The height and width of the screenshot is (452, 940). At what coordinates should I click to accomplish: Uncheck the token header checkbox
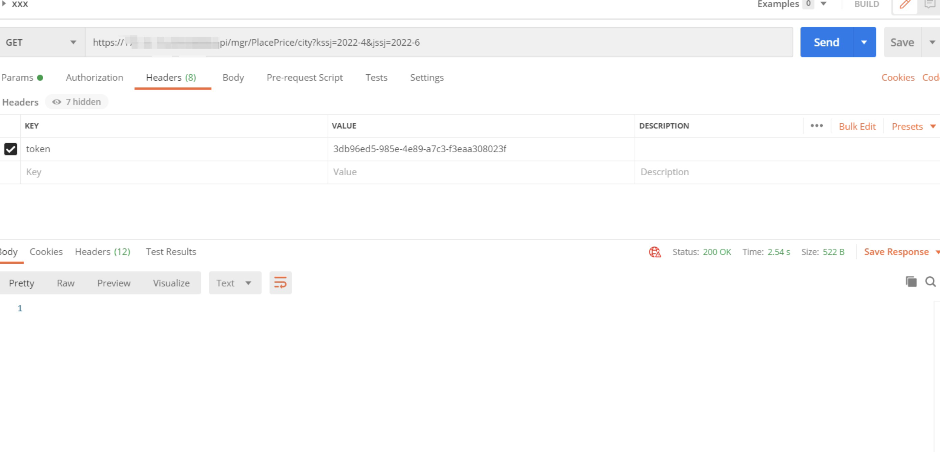(10, 149)
